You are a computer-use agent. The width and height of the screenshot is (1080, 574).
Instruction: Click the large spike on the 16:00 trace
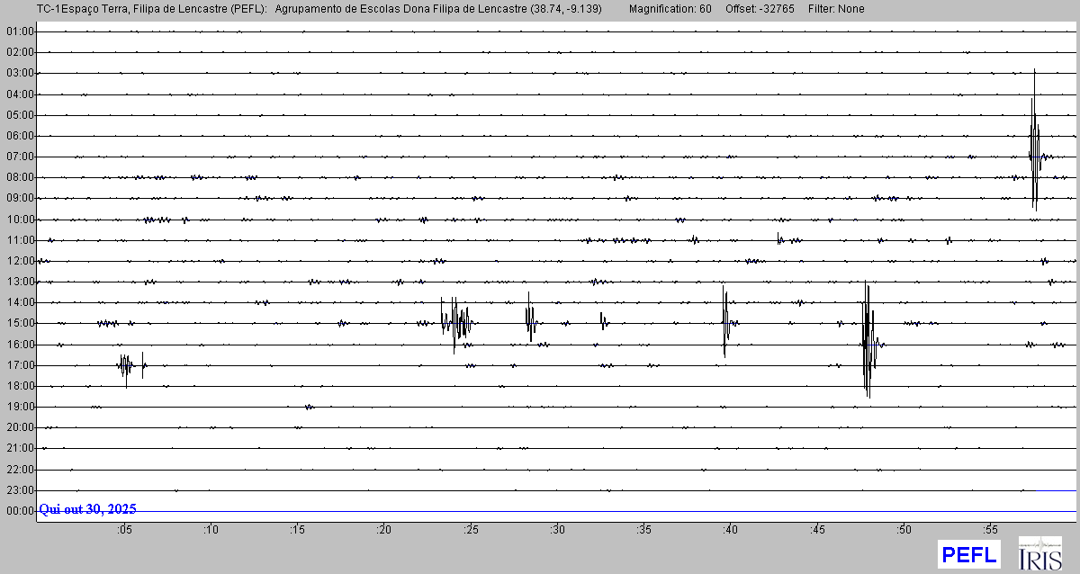click(x=868, y=343)
